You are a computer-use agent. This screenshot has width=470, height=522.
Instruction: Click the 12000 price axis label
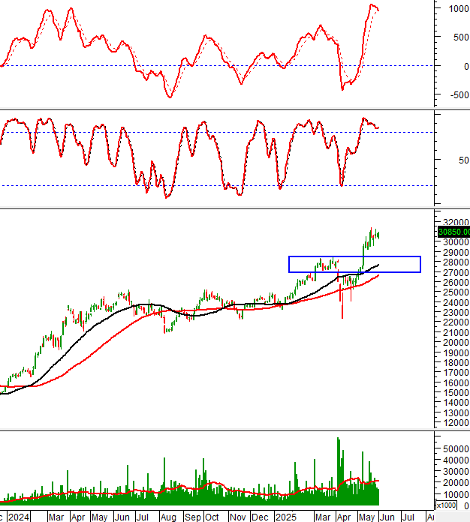pyautogui.click(x=456, y=423)
